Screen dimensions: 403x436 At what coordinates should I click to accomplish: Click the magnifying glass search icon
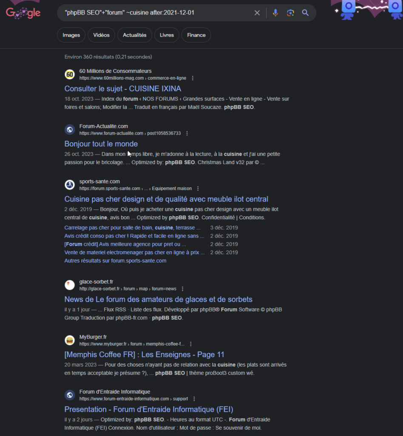point(305,13)
